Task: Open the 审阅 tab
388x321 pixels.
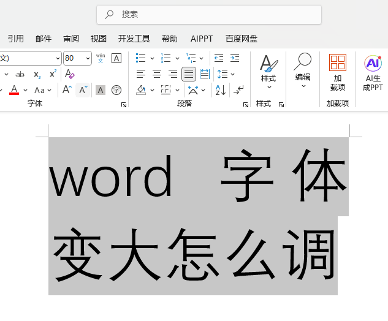Action: [71, 39]
